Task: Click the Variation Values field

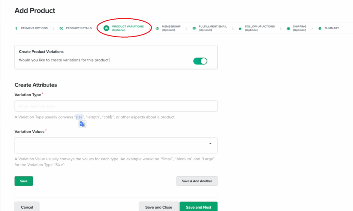Action: pos(116,145)
